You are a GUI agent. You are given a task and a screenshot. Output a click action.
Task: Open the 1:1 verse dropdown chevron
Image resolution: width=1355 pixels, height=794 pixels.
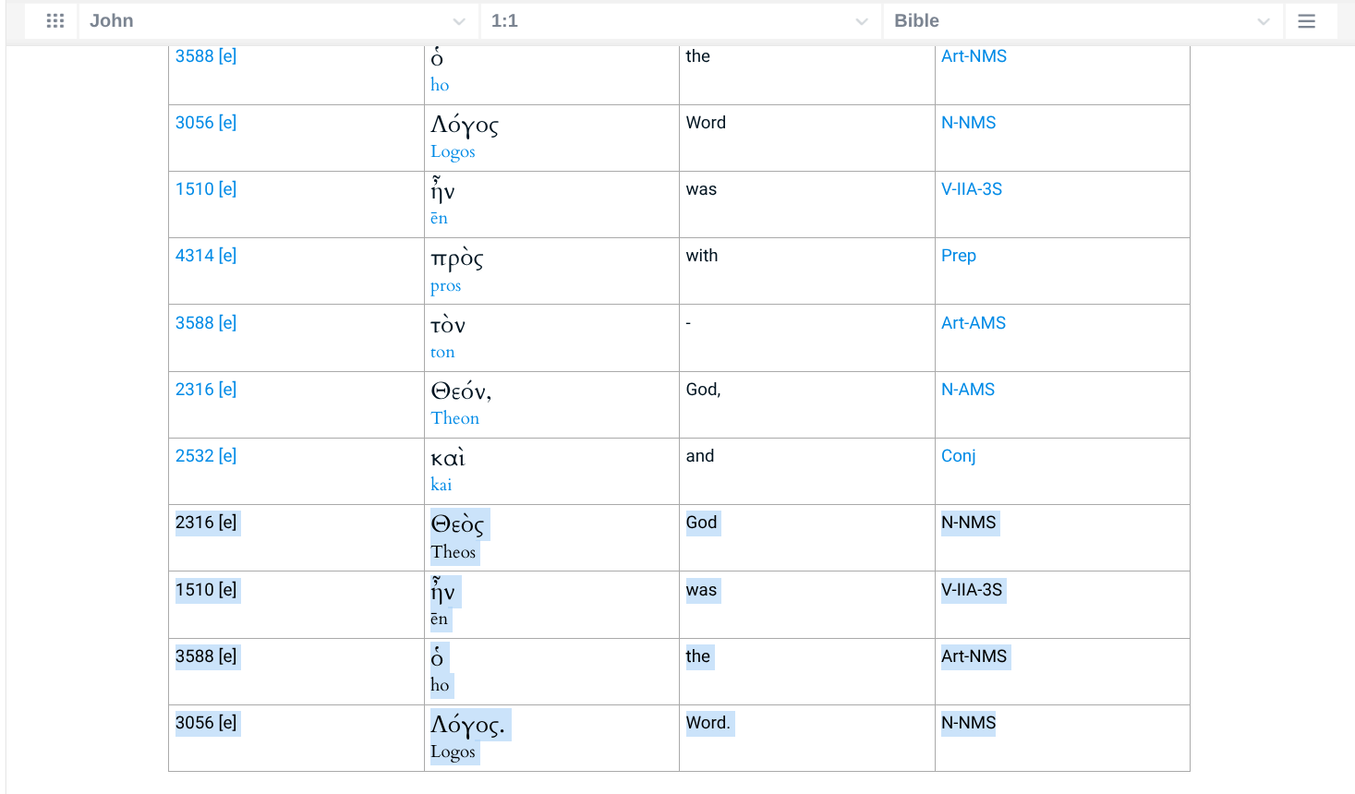(x=861, y=21)
